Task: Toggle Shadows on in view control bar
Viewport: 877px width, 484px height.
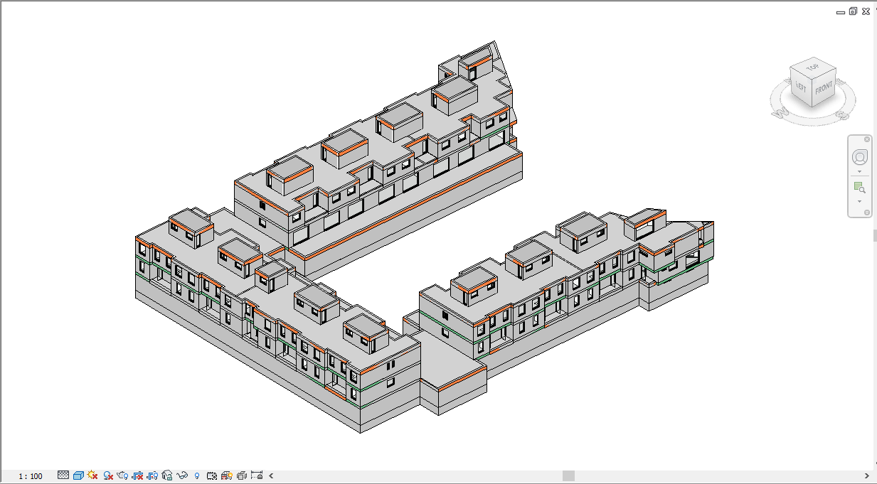Action: click(108, 475)
